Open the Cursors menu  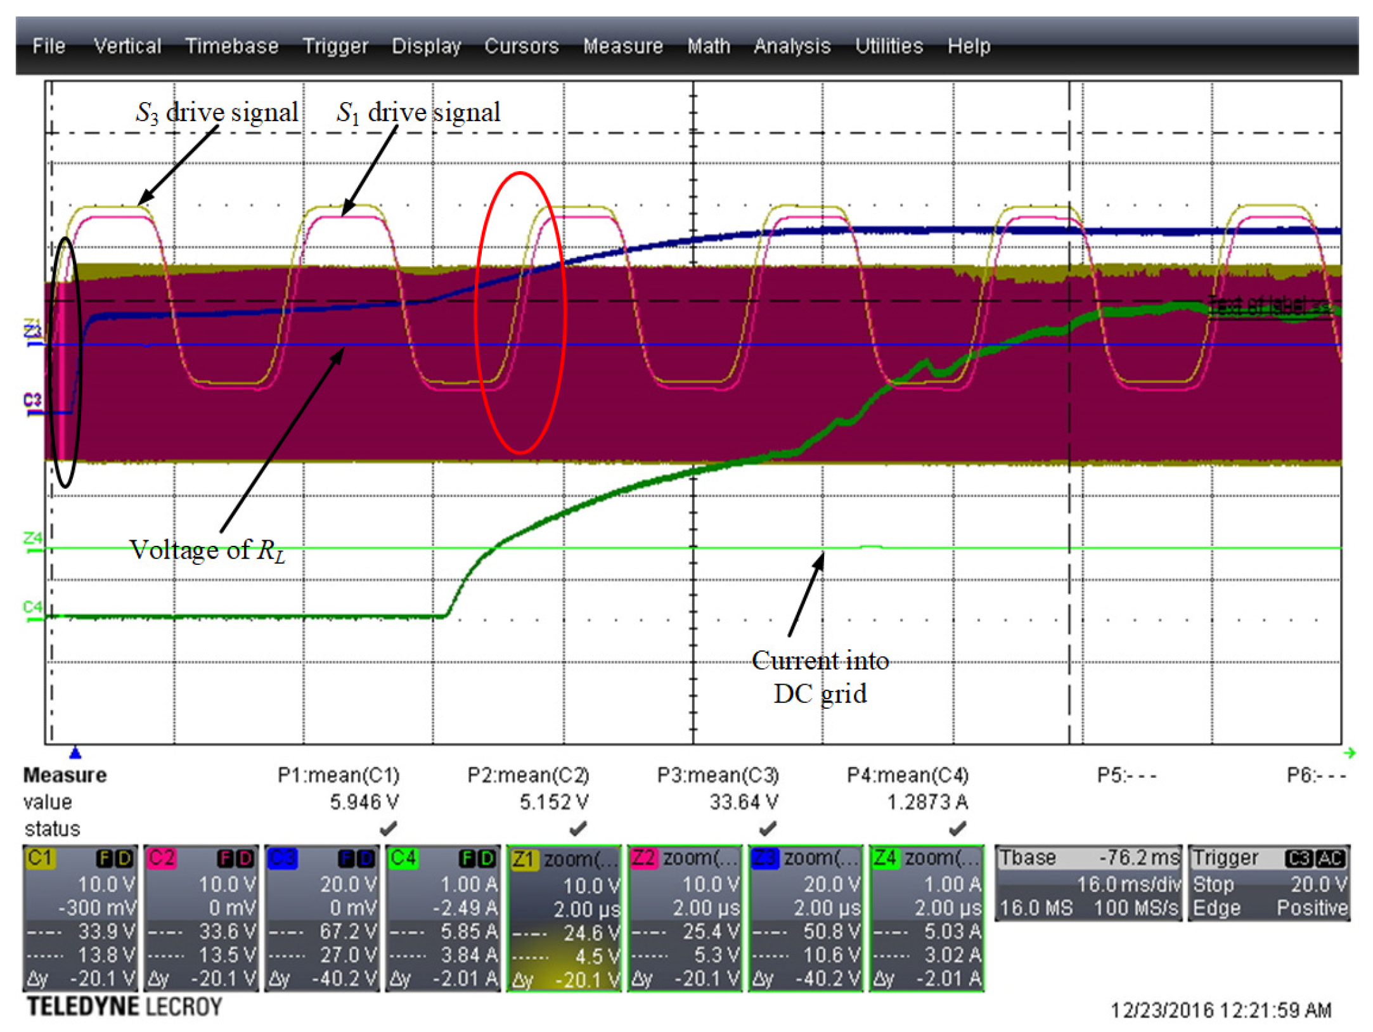point(522,46)
